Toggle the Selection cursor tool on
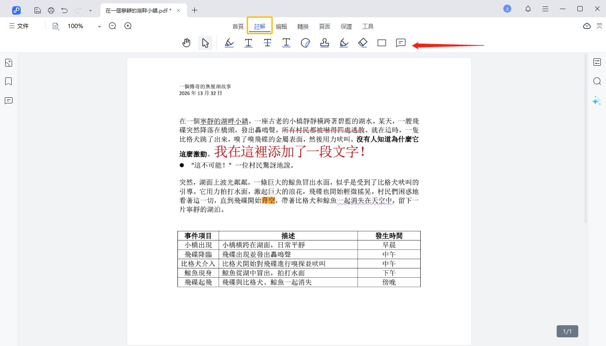Image resolution: width=606 pixels, height=346 pixels. (206, 43)
